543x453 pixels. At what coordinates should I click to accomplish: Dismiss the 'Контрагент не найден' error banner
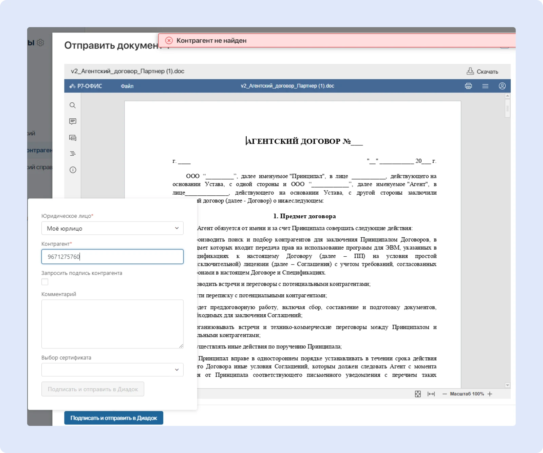click(x=169, y=40)
